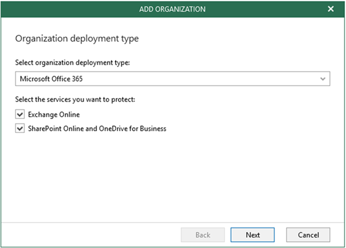Toggle the SharePoint Online and OneDrive checkbox
This screenshot has width=346, height=248.
click(20, 128)
